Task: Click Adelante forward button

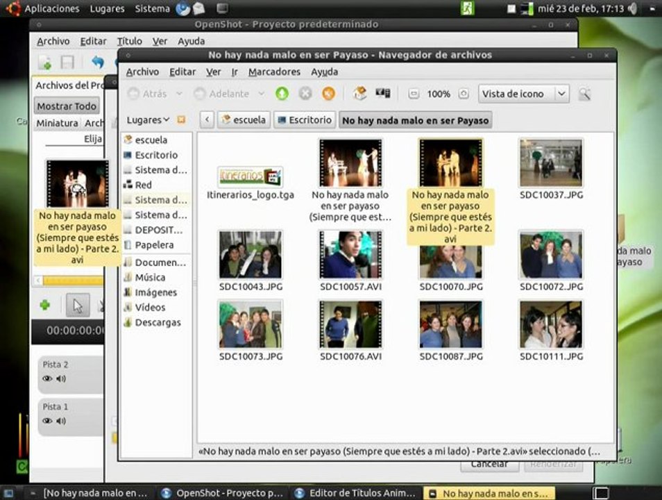Action: point(222,94)
